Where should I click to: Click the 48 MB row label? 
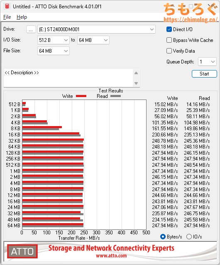tap(14, 219)
